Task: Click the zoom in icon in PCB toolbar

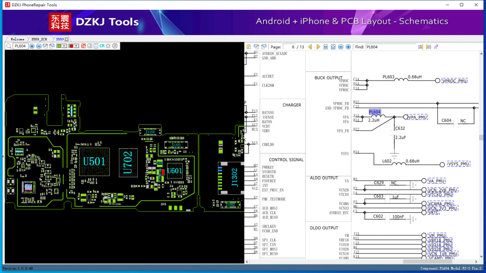Action: coord(32,46)
